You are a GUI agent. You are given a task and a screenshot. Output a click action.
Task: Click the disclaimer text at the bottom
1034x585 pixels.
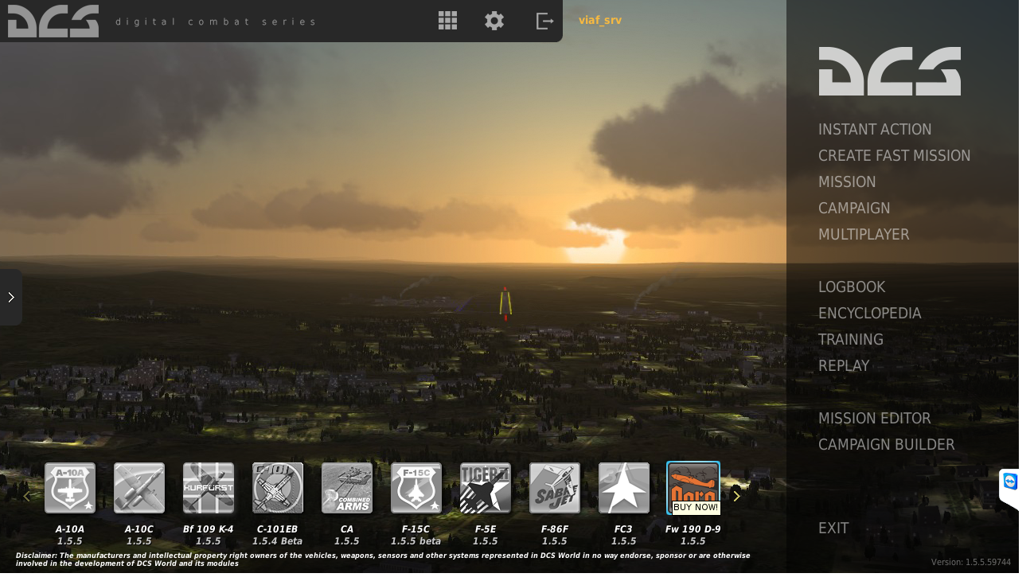(383, 560)
